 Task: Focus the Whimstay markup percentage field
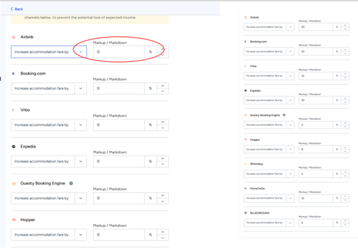click(x=316, y=174)
